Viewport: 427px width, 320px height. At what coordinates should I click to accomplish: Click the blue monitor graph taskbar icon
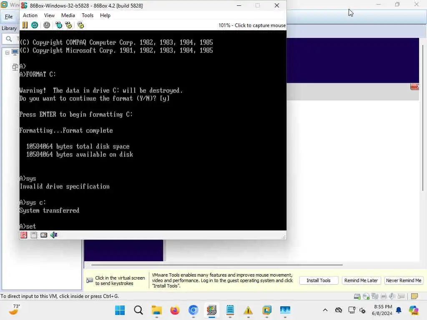pyautogui.click(x=285, y=310)
